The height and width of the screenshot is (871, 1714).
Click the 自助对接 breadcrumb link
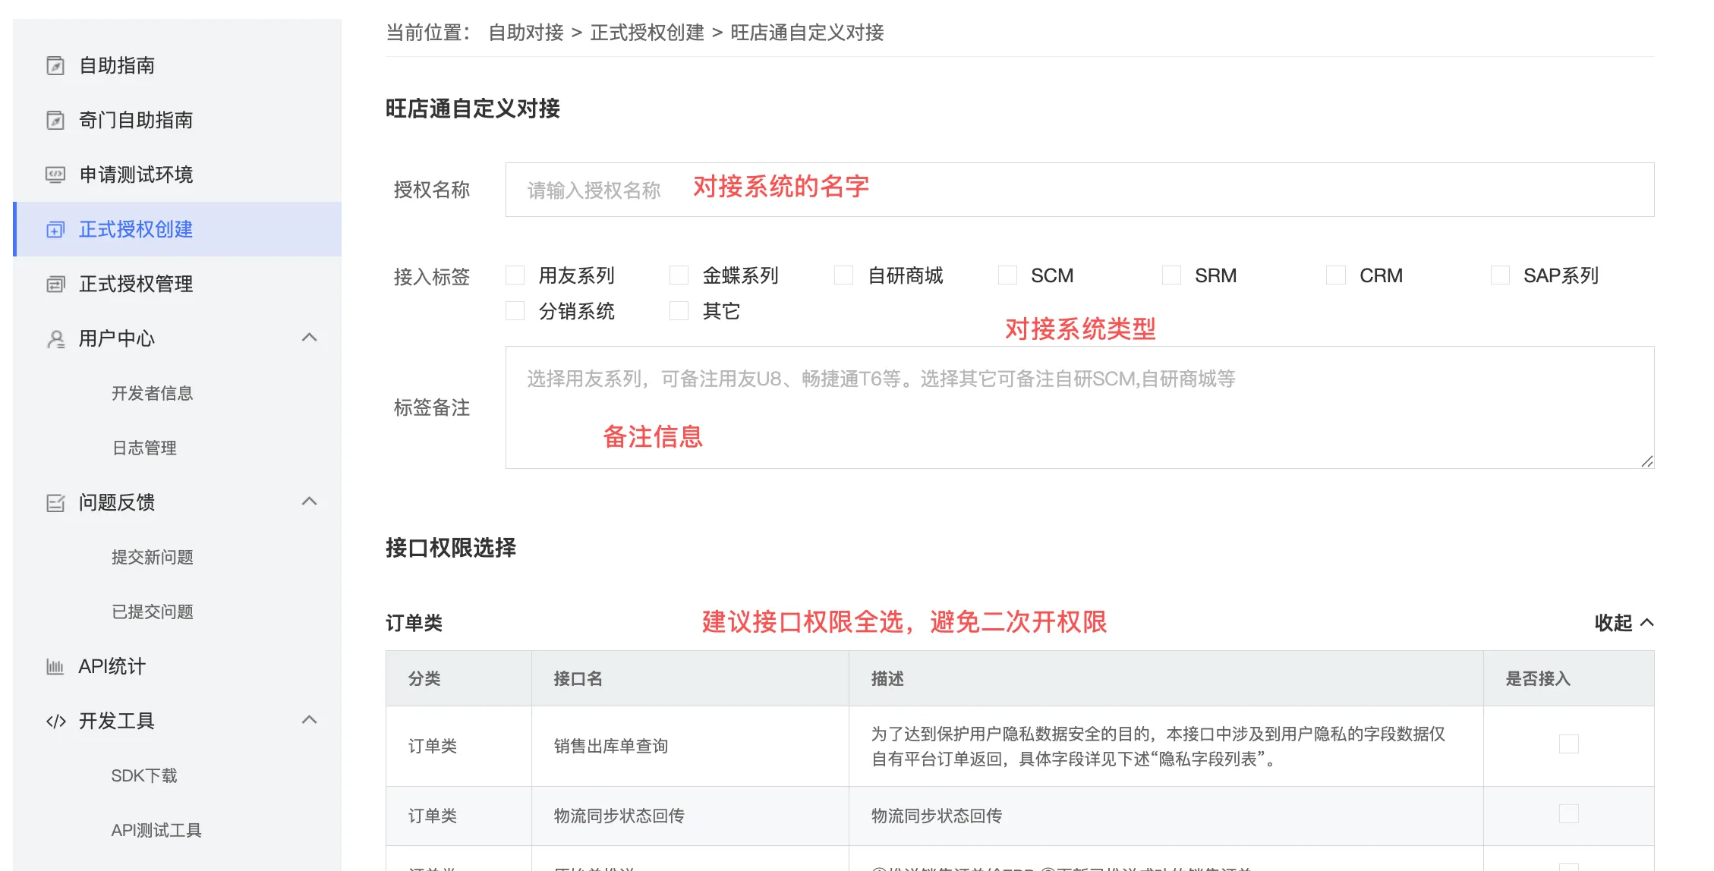(525, 33)
